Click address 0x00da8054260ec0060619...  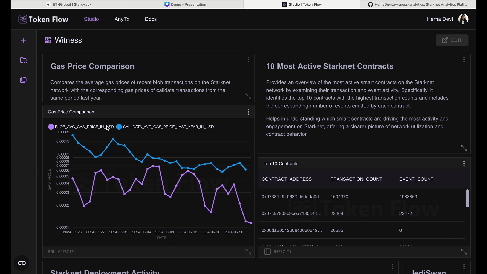pos(292,230)
